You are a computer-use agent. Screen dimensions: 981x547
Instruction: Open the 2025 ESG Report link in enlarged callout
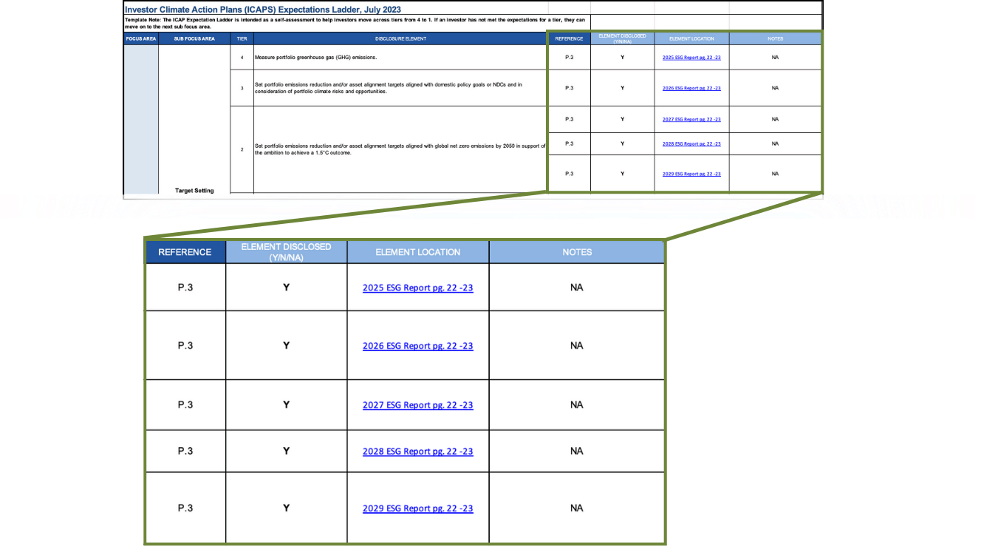[417, 288]
